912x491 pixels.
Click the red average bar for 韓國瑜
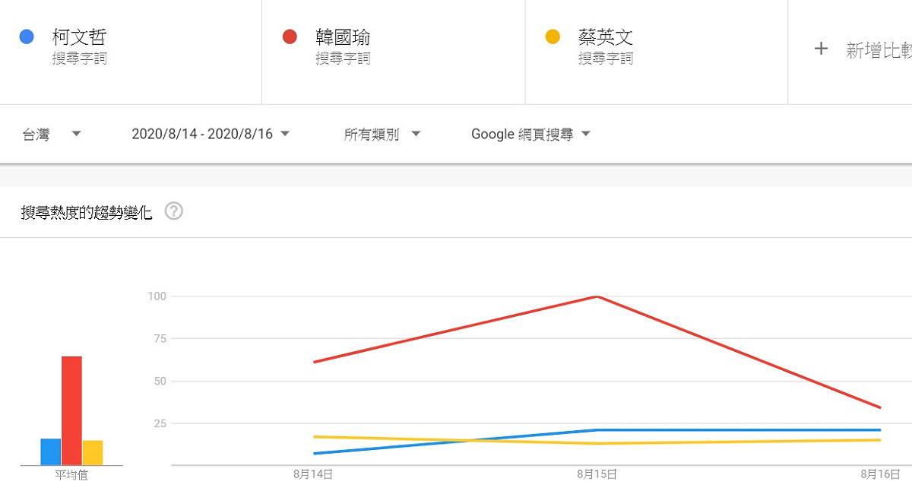[71, 410]
